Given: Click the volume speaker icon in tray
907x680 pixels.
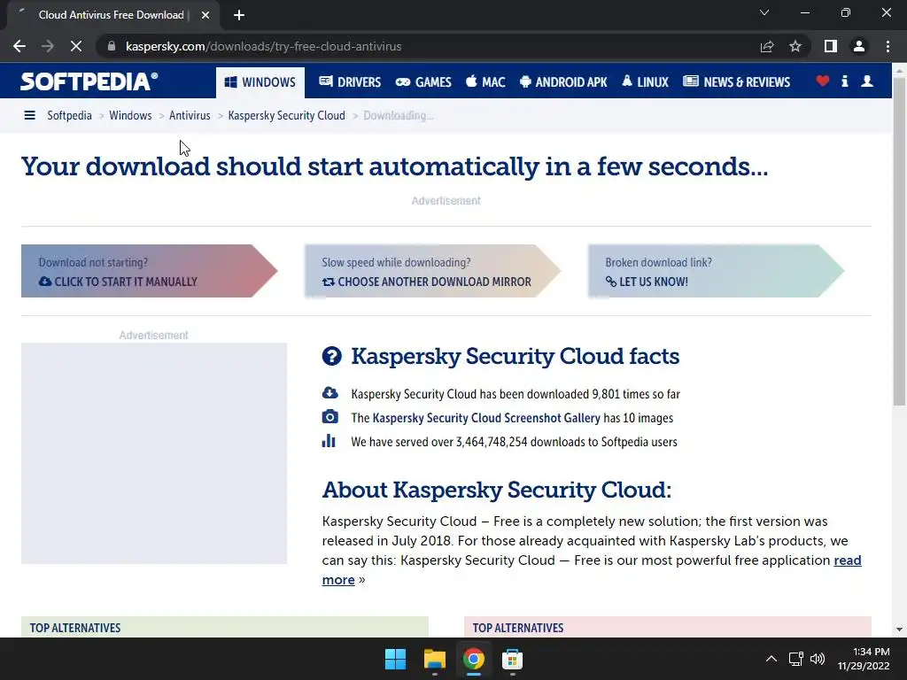Looking at the screenshot, I should click(x=818, y=659).
